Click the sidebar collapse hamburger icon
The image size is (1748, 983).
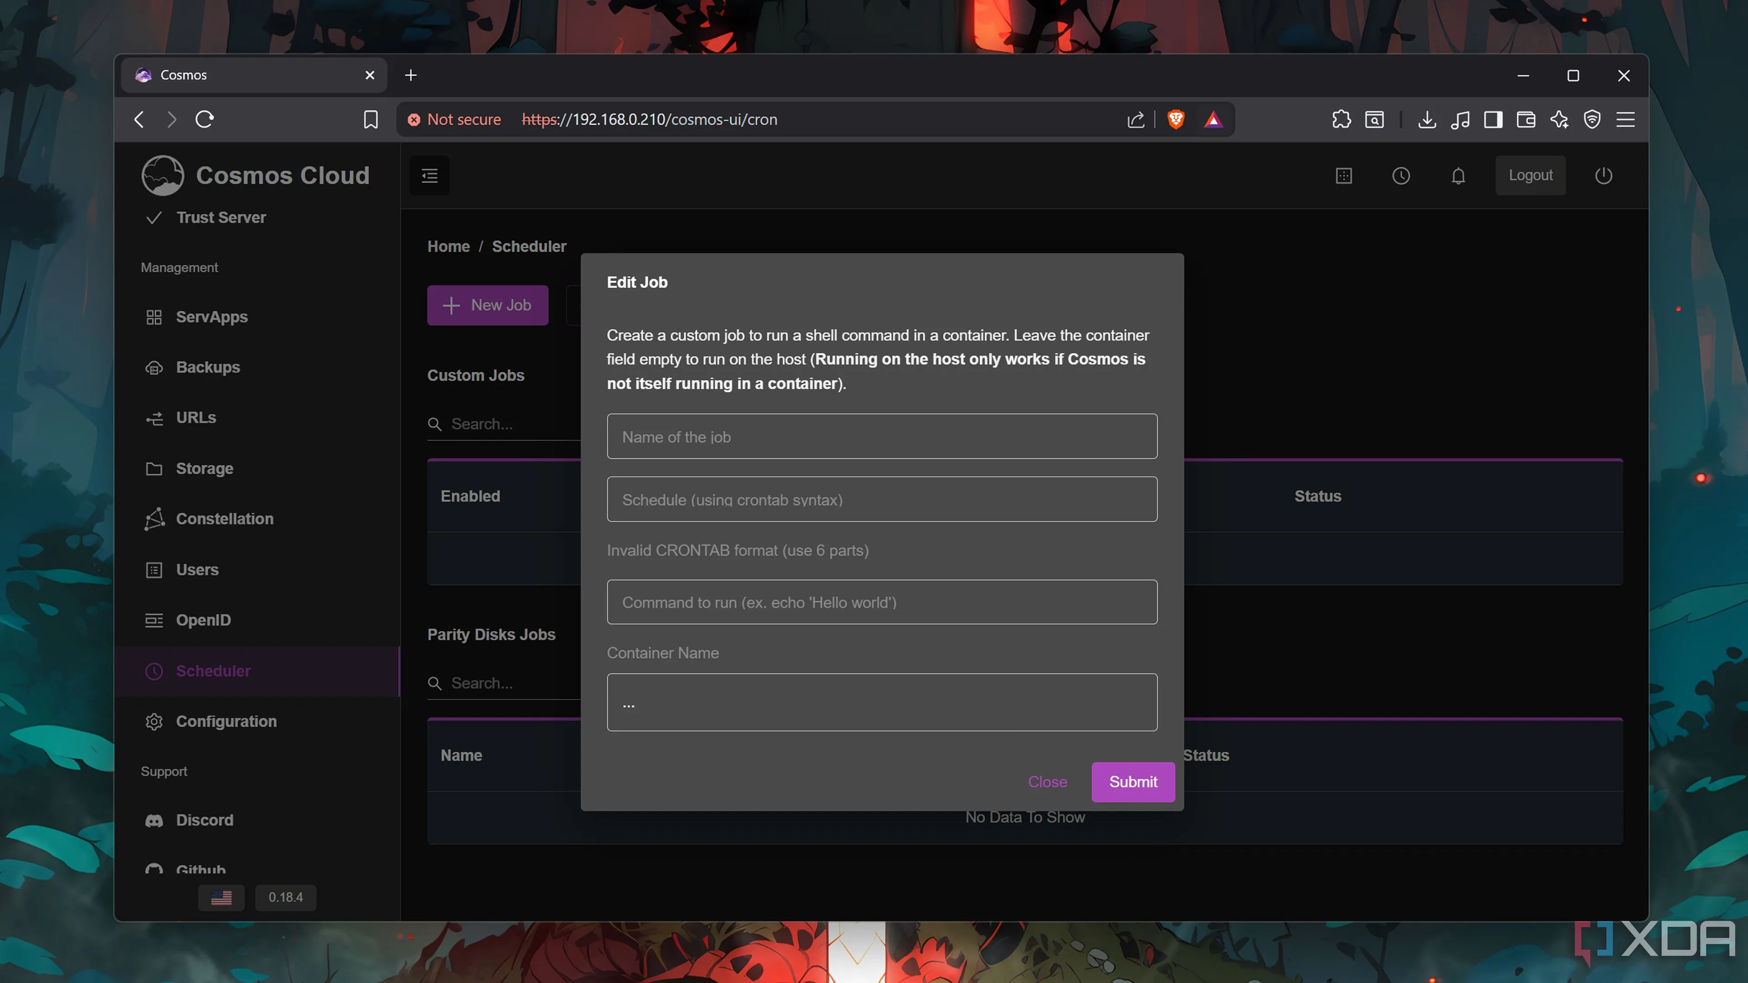tap(429, 176)
